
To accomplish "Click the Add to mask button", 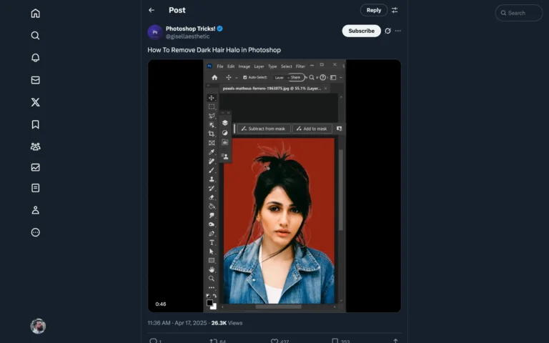I will 312,129.
